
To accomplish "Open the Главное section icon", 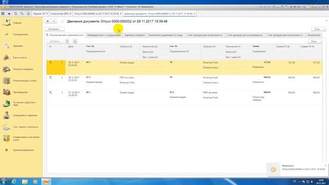I will (7, 23).
